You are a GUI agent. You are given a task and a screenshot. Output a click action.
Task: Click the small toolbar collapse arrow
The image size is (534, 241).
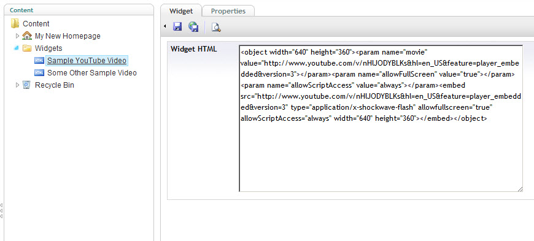[x=165, y=26]
